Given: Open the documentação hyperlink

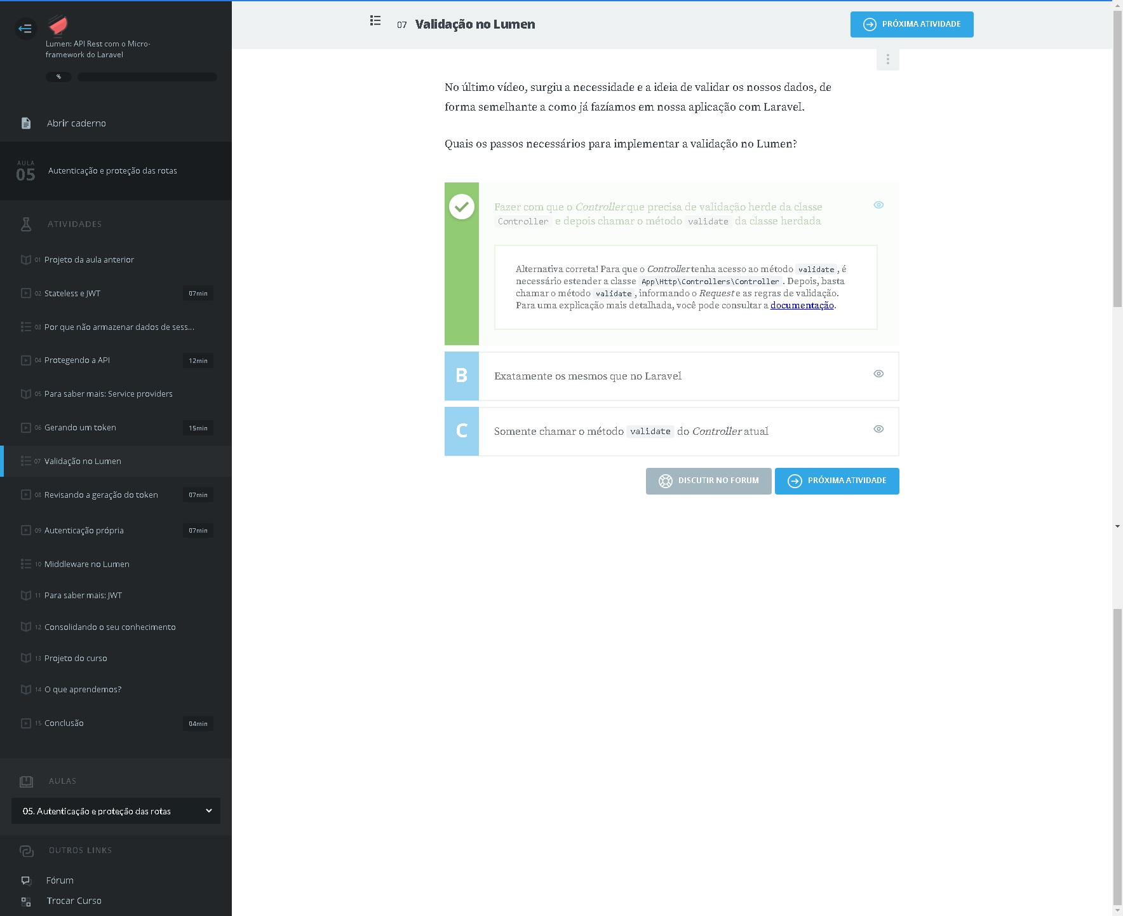Looking at the screenshot, I should pyautogui.click(x=802, y=306).
